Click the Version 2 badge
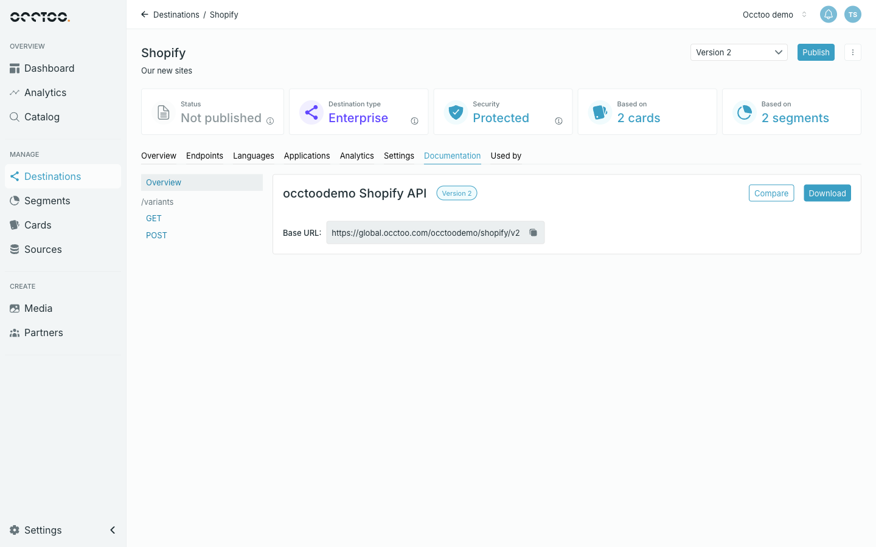Image resolution: width=876 pixels, height=547 pixels. tap(457, 193)
